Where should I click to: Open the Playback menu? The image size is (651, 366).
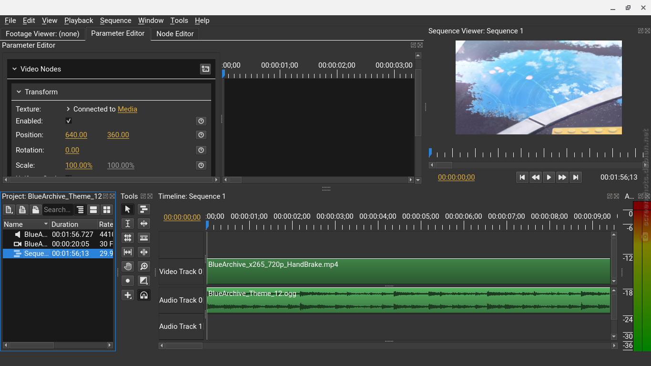click(x=79, y=20)
